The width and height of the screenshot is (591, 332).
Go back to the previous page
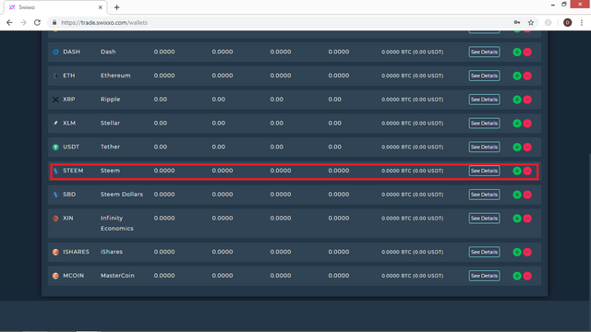[9, 22]
